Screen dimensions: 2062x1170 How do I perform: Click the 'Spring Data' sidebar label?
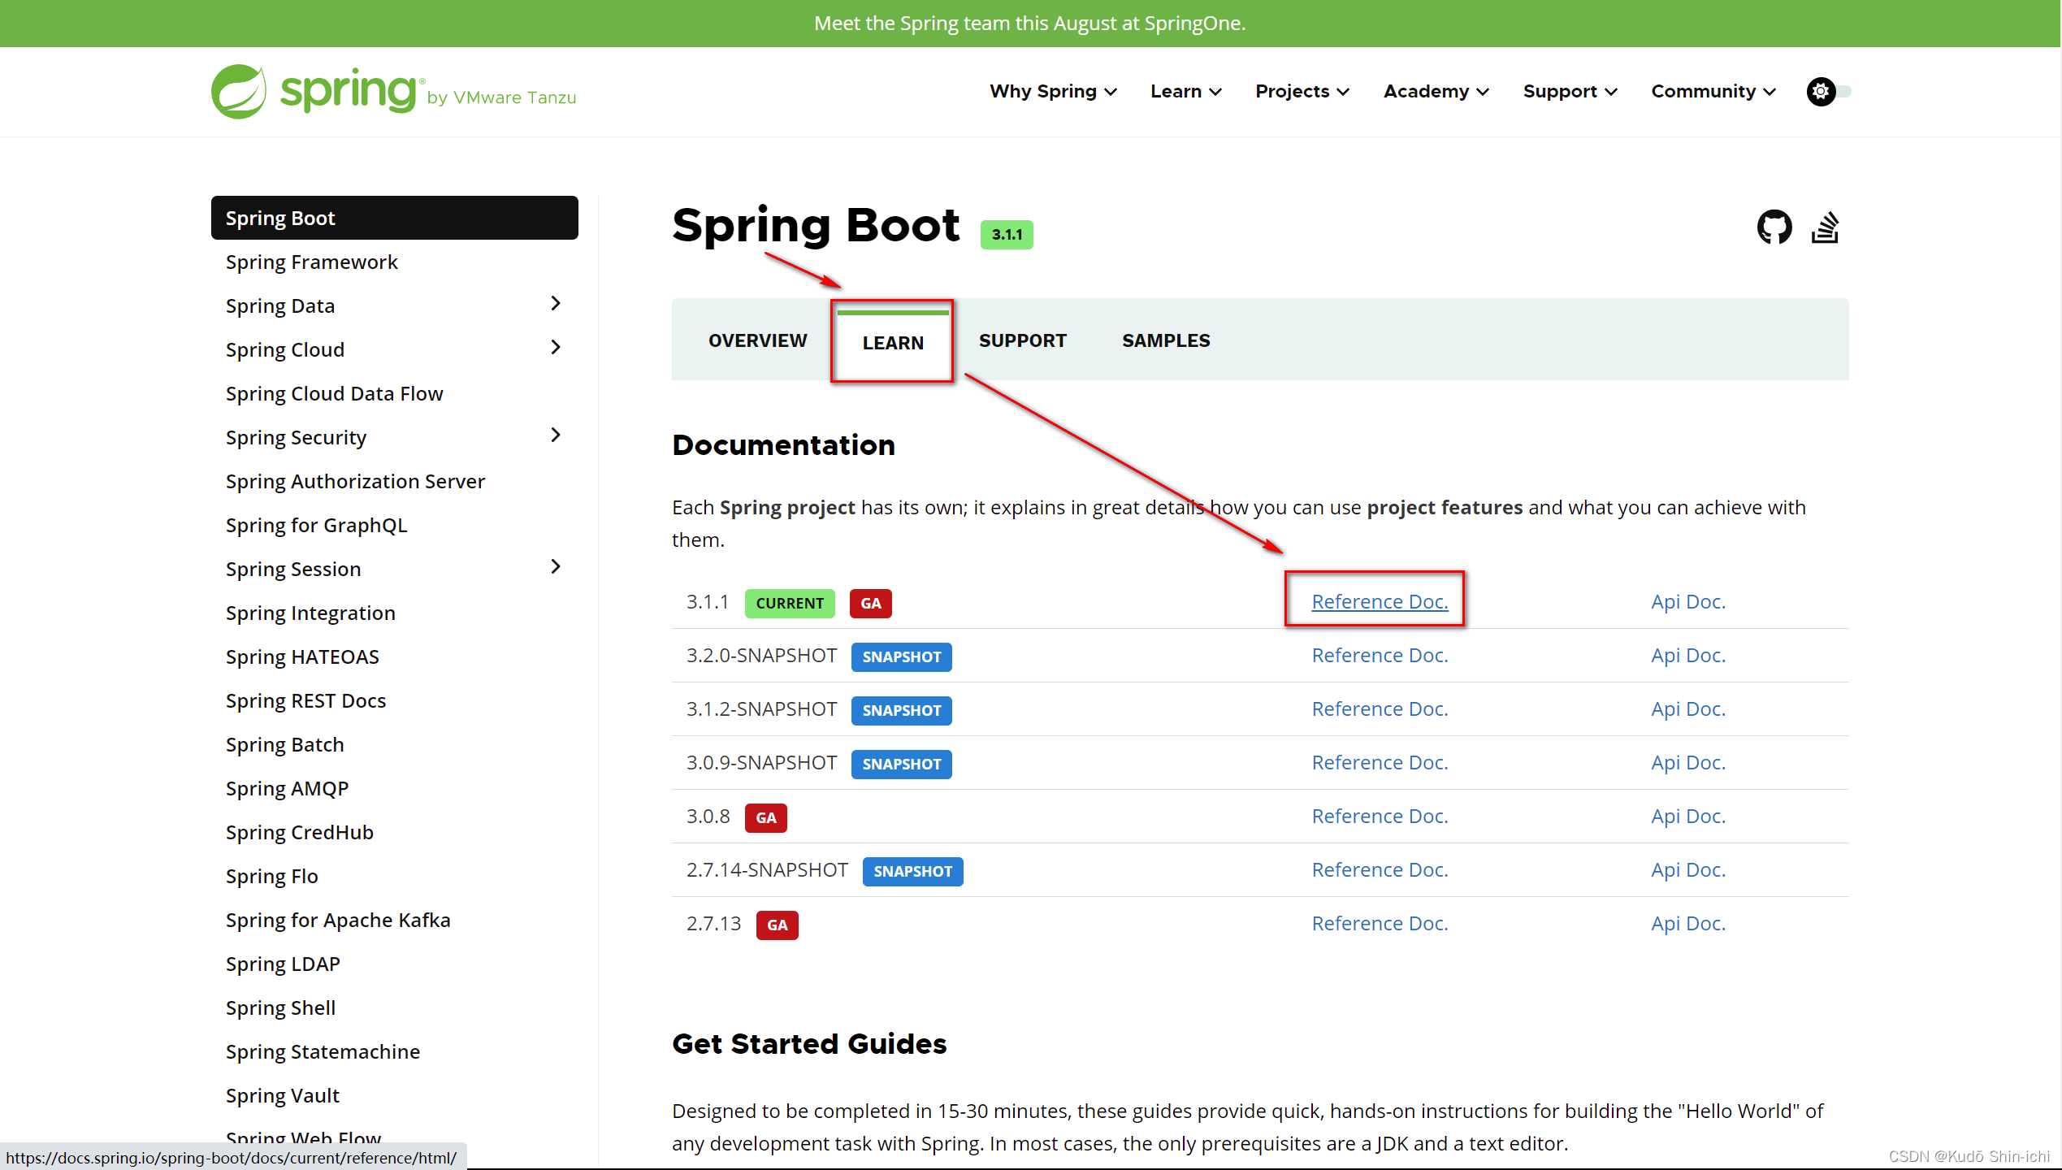[x=280, y=305]
